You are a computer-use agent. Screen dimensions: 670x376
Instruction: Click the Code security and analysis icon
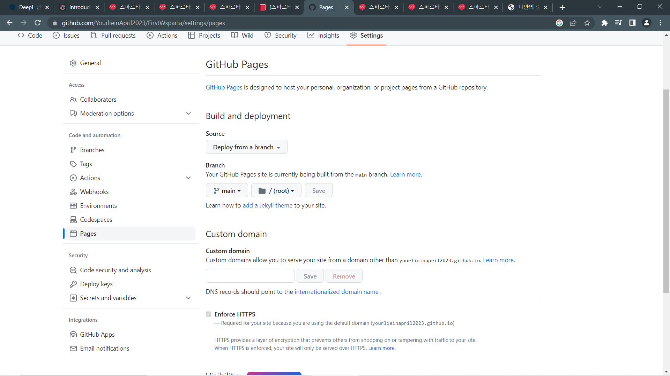pyautogui.click(x=73, y=270)
